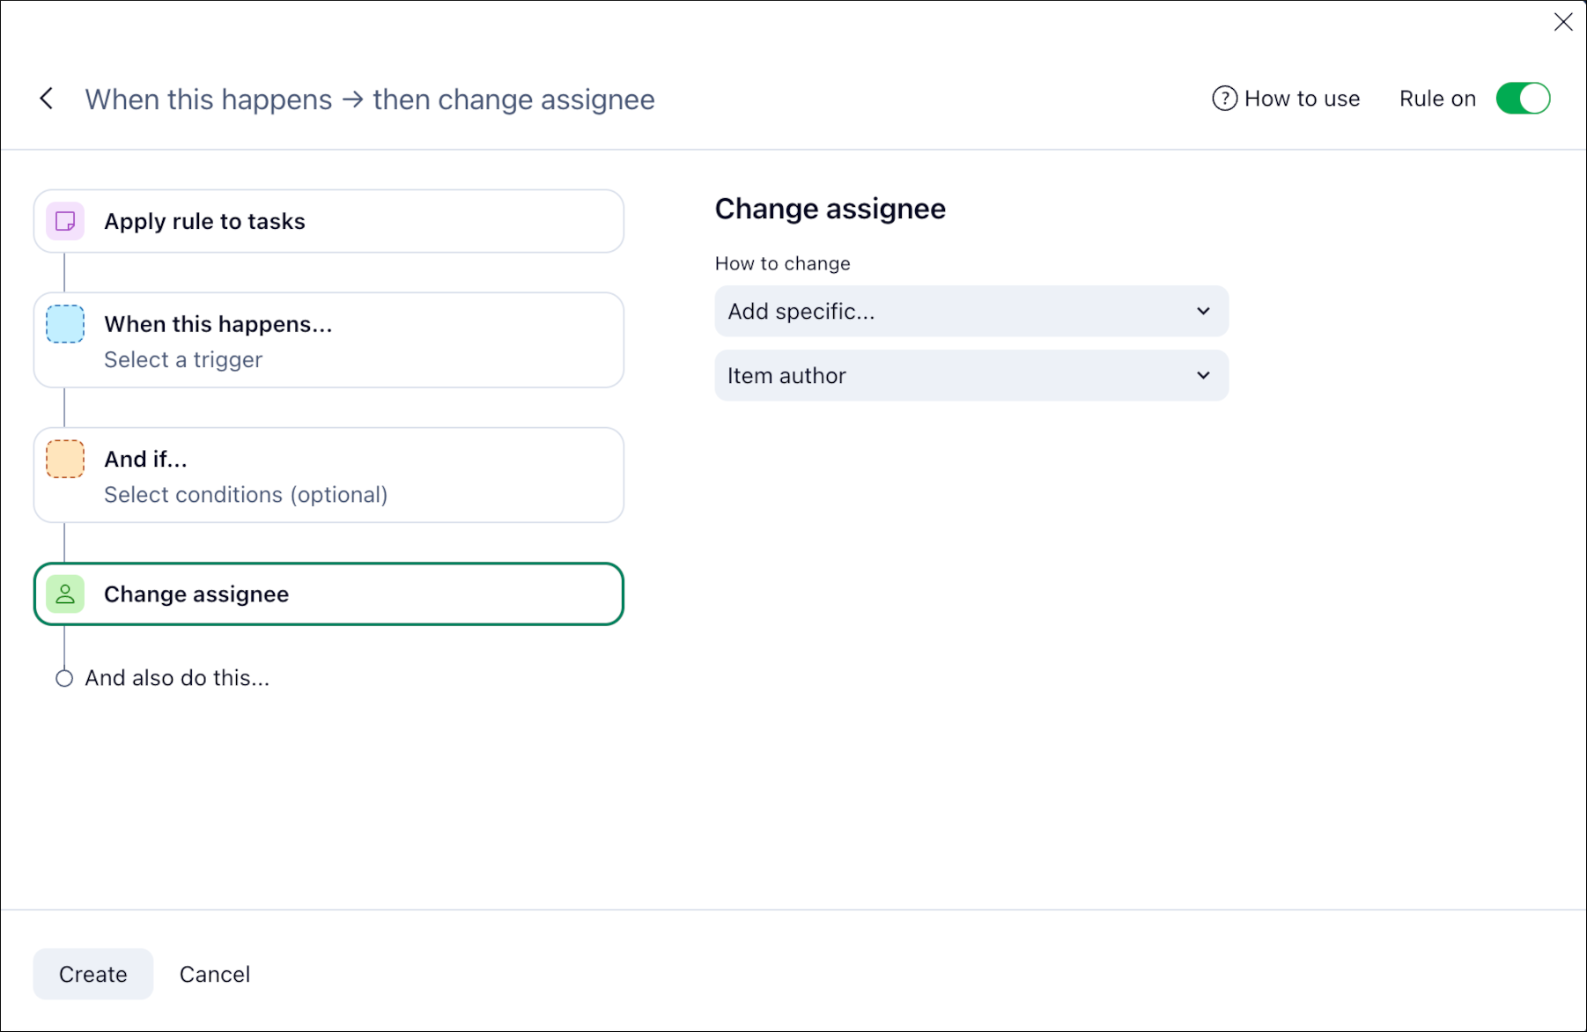Image resolution: width=1587 pixels, height=1032 pixels.
Task: Open the Add specific... dropdown
Action: [x=971, y=311]
